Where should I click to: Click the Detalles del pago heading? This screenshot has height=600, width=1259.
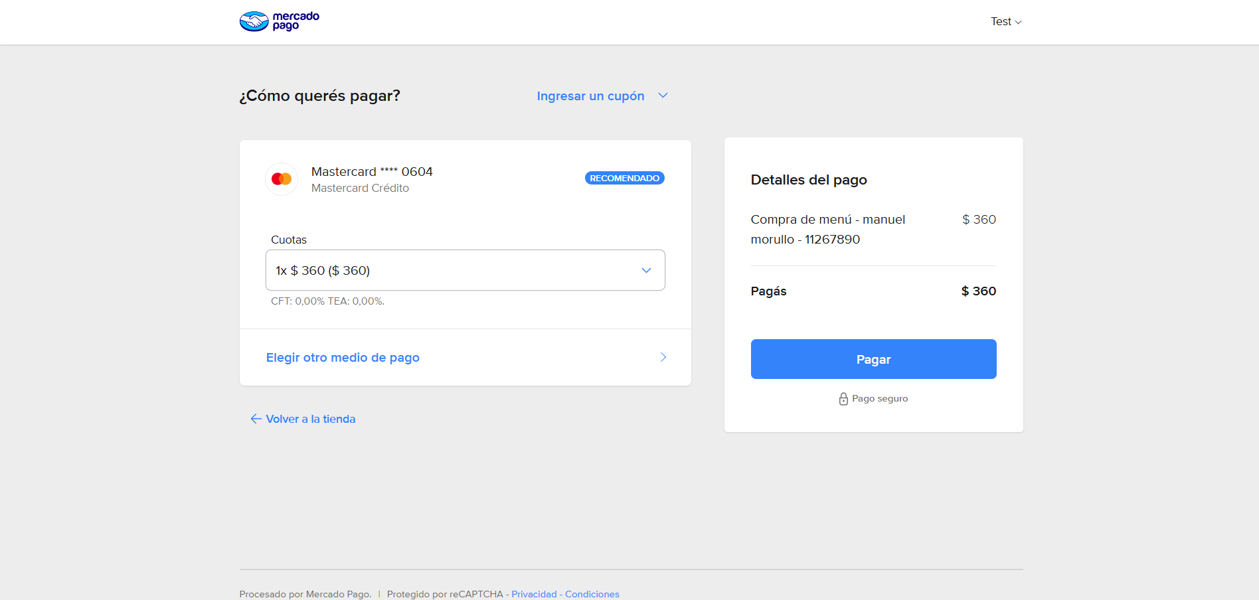(x=809, y=180)
